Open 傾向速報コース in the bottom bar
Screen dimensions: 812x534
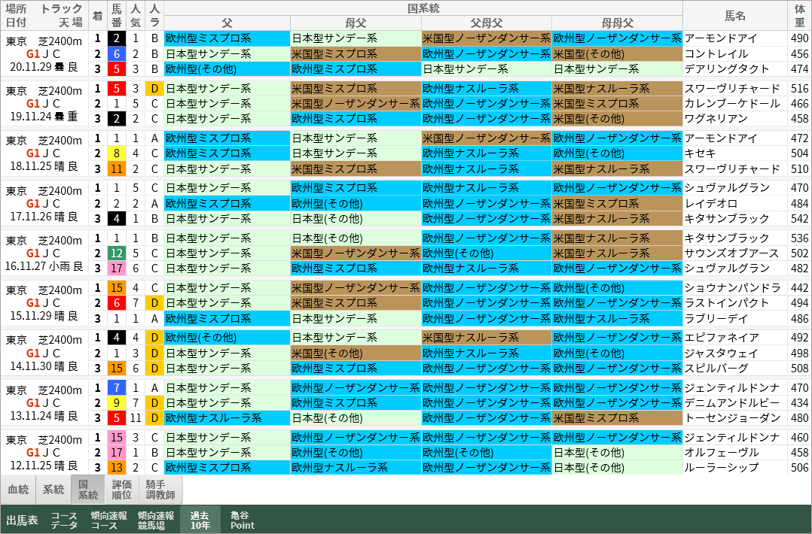108,520
